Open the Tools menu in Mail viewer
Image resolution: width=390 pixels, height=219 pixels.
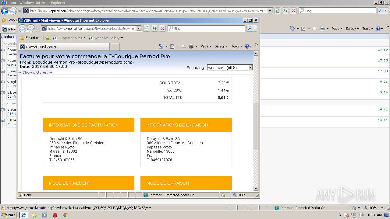(236, 46)
